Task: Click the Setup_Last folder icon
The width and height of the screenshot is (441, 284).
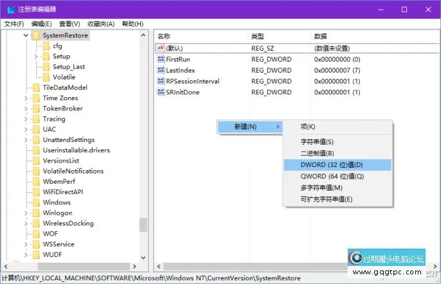Action: 46,67
